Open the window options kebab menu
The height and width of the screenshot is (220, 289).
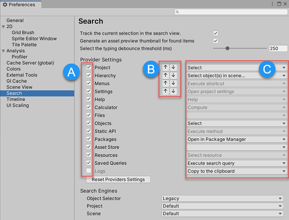pos(272,4)
